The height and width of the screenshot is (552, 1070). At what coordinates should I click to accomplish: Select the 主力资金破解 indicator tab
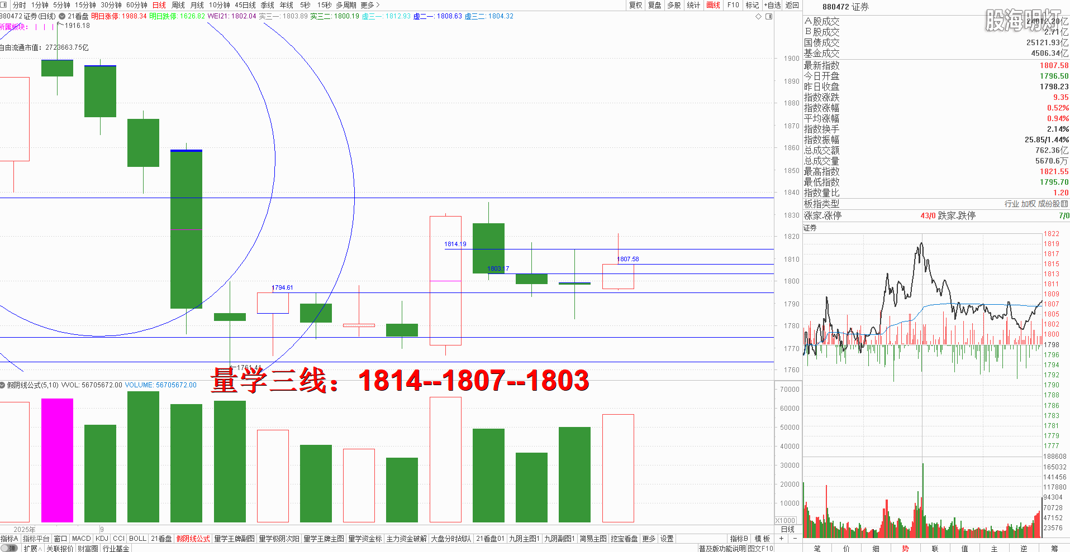407,539
